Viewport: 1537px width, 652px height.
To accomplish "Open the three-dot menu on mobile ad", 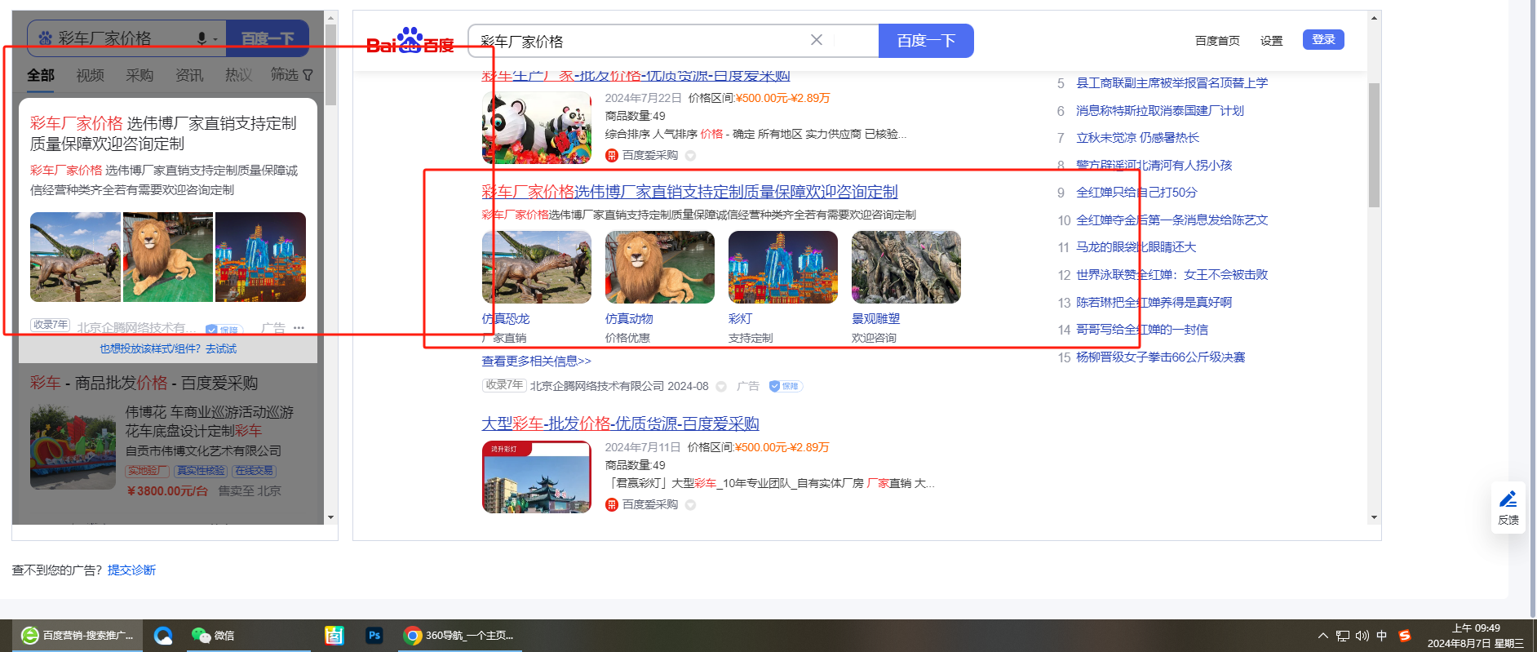I will pyautogui.click(x=299, y=328).
